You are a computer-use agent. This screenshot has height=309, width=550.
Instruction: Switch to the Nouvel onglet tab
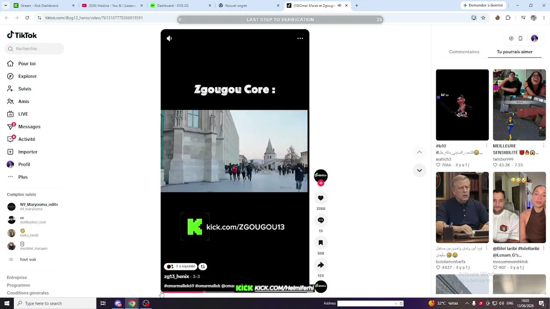(249, 6)
